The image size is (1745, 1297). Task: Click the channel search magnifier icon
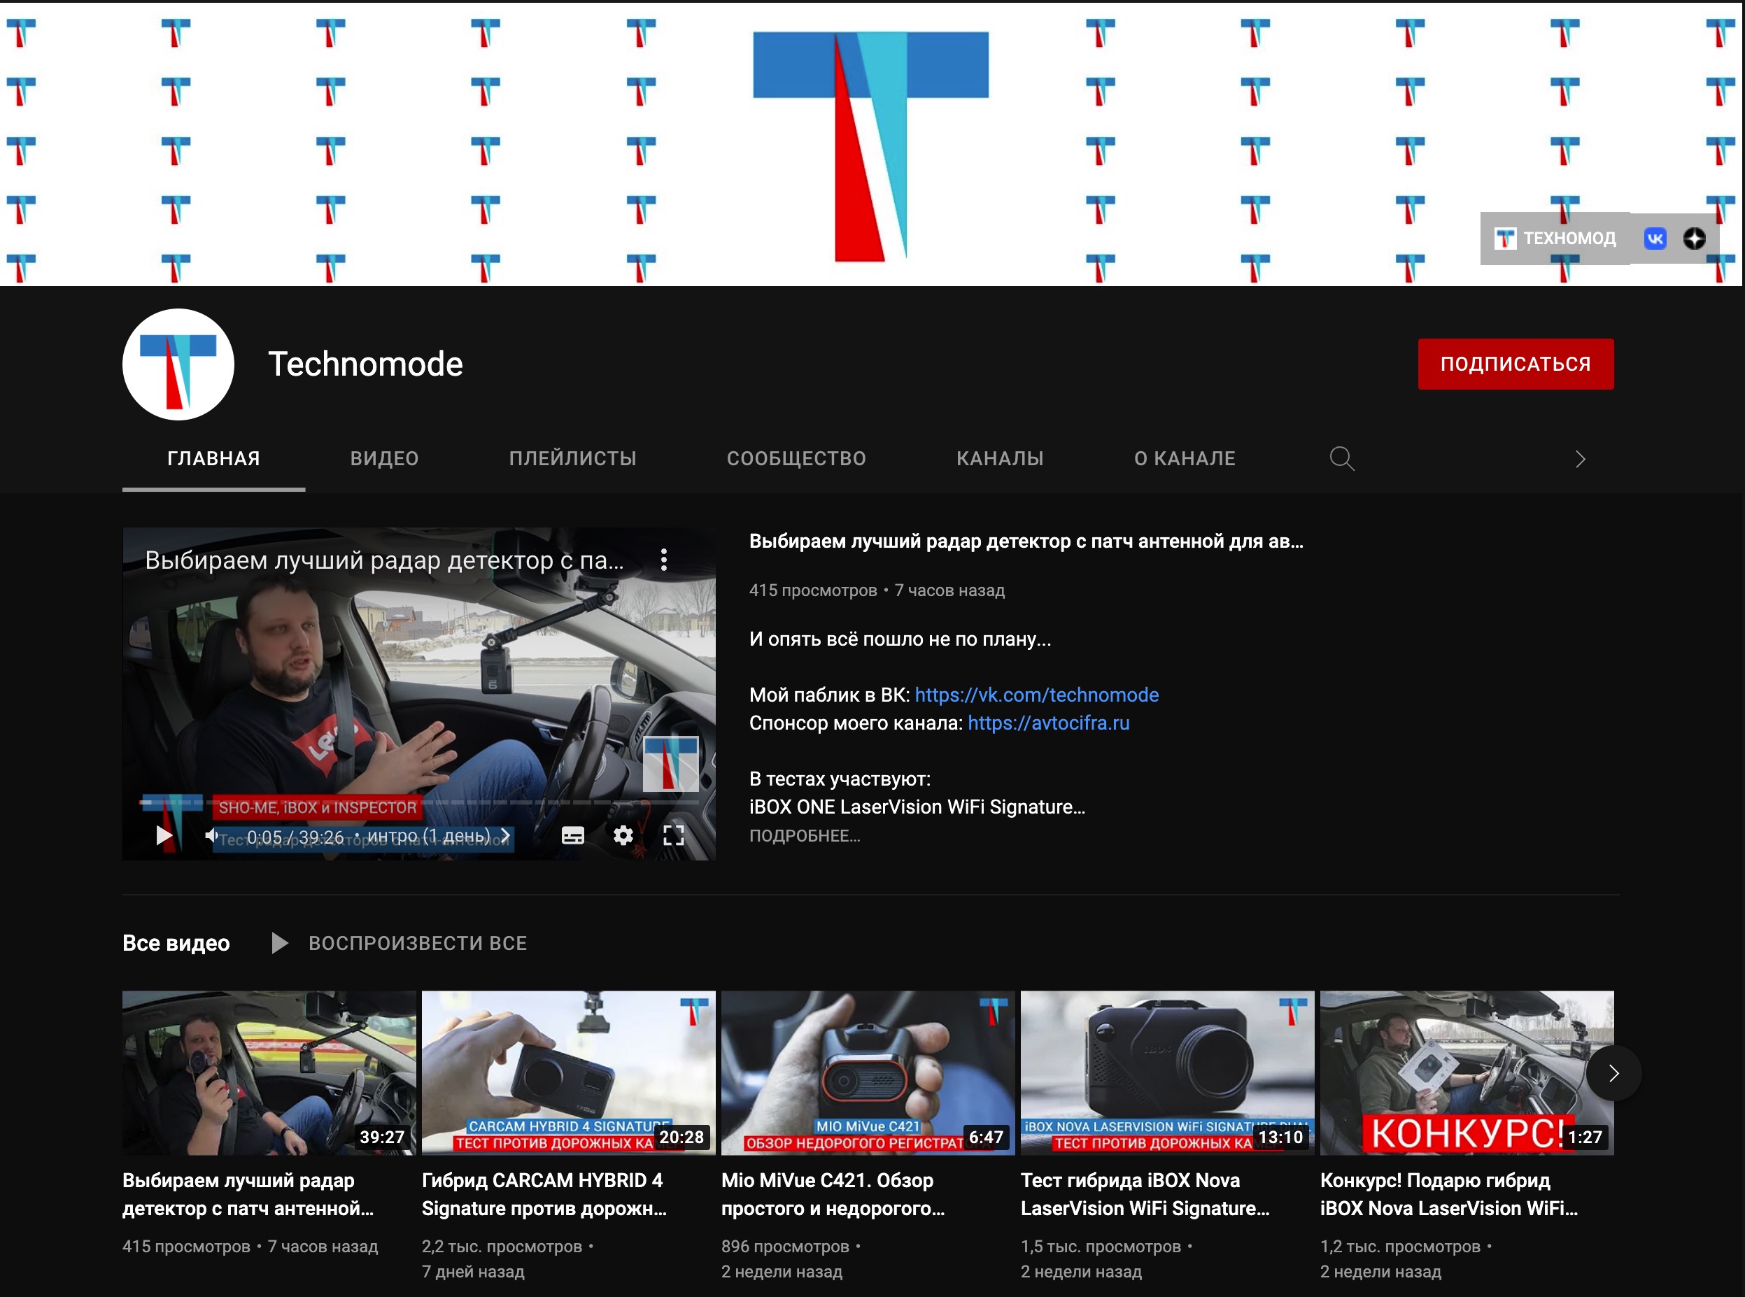click(1342, 458)
